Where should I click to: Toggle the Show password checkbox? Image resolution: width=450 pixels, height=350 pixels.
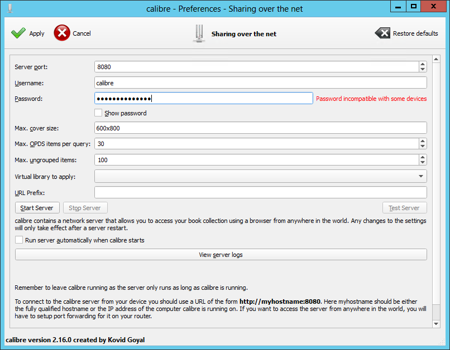tap(98, 113)
